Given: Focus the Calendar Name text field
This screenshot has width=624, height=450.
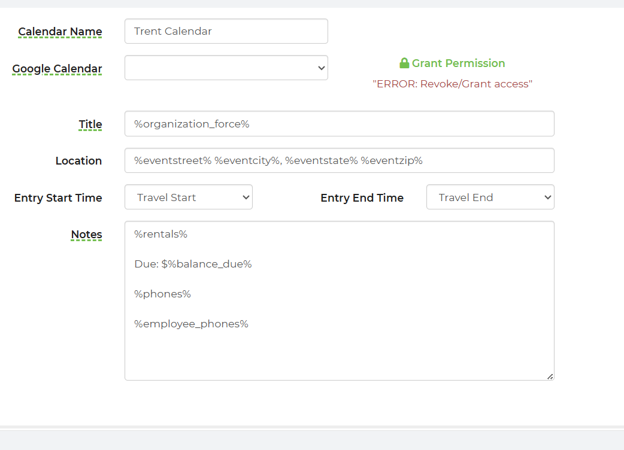Looking at the screenshot, I should point(226,31).
